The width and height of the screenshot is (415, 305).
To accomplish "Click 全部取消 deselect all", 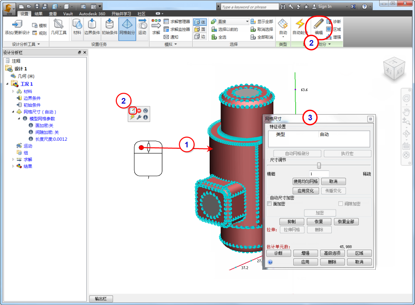I will click(262, 37).
